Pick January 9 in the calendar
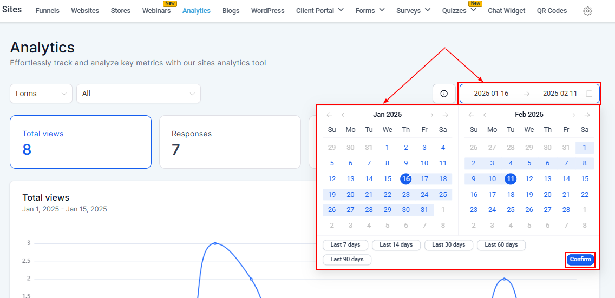 [x=406, y=163]
